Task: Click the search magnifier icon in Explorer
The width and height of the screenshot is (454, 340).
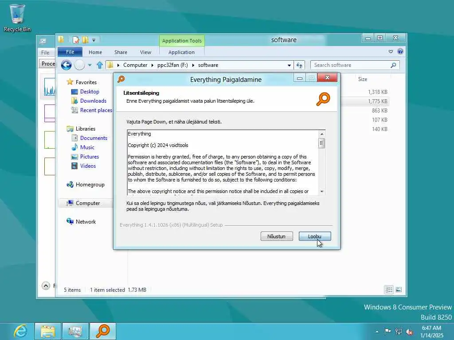Action: (393, 65)
